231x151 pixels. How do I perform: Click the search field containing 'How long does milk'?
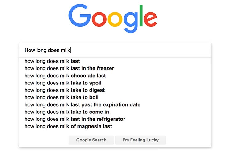click(115, 50)
